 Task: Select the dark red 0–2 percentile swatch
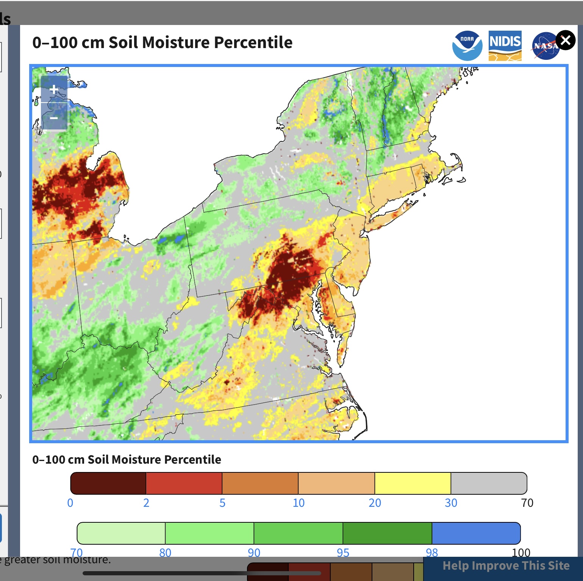point(108,483)
